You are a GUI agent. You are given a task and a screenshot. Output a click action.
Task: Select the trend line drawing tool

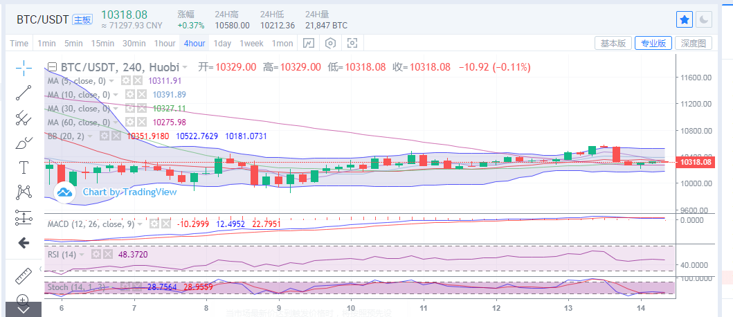24,93
